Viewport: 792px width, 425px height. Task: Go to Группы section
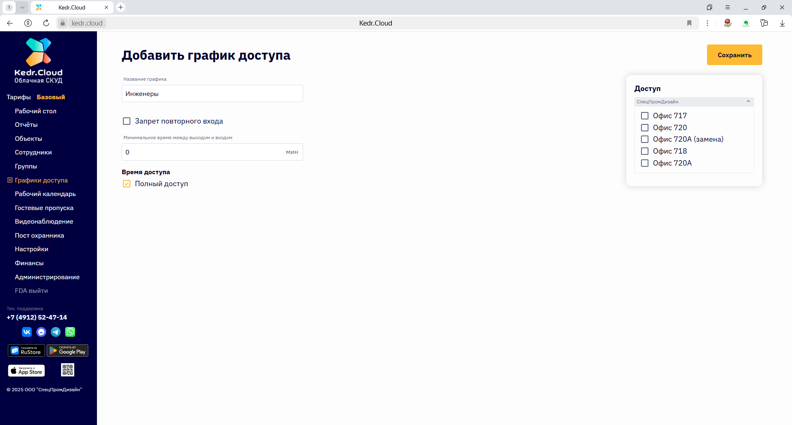click(x=26, y=166)
